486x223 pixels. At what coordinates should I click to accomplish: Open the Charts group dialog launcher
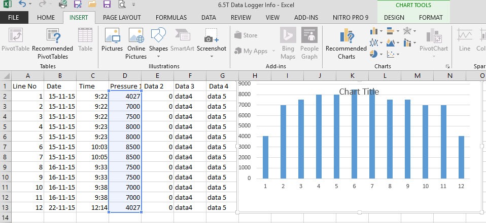pos(448,67)
